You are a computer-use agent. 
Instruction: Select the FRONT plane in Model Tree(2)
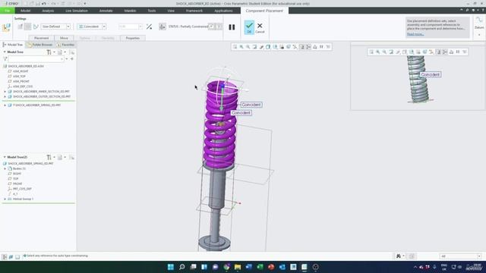(17, 184)
